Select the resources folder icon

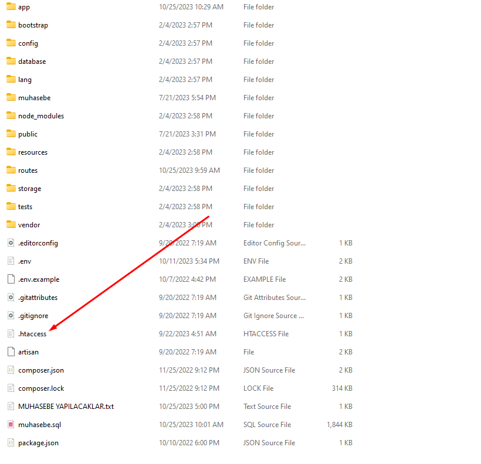(x=11, y=152)
